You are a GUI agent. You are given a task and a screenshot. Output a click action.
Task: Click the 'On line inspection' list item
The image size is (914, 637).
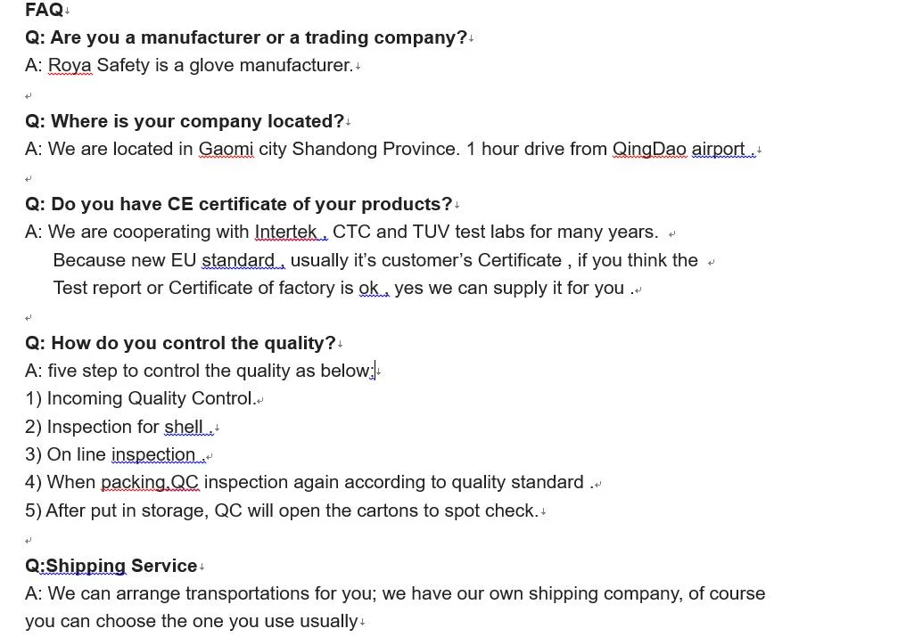coord(115,454)
